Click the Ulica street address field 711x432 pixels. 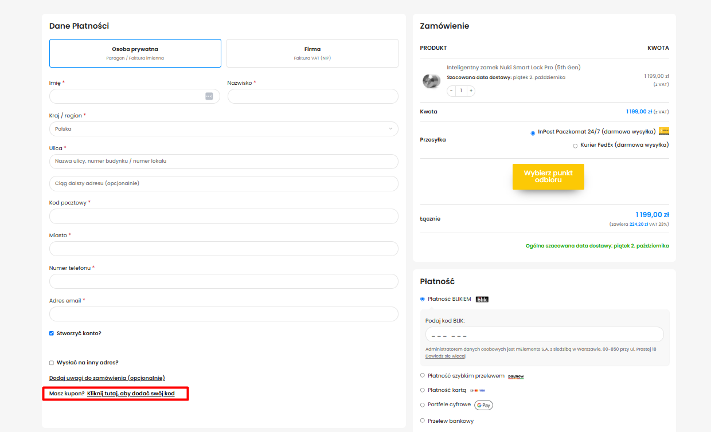[224, 162]
